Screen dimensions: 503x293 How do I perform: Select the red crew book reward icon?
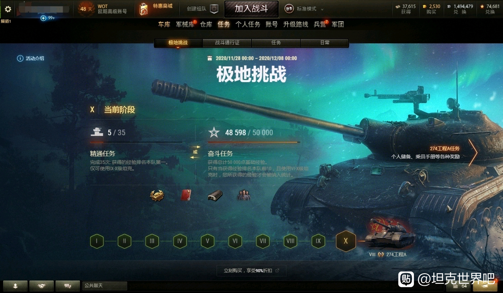click(186, 195)
